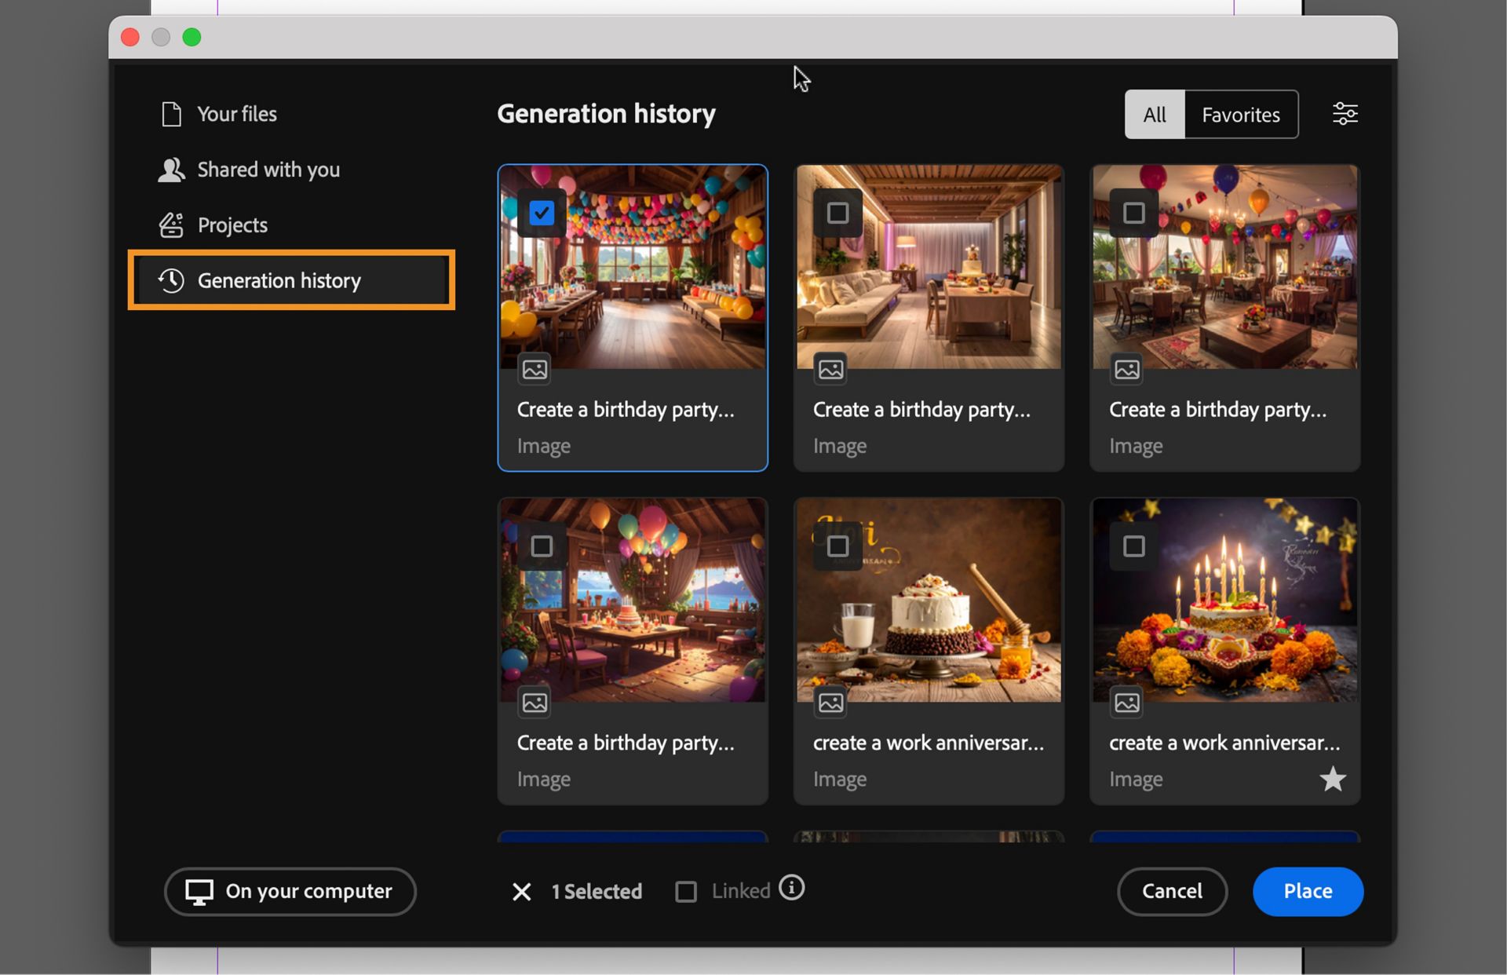Viewport: 1507px width, 975px height.
Task: Open the filter settings sliders icon
Action: pos(1345,114)
